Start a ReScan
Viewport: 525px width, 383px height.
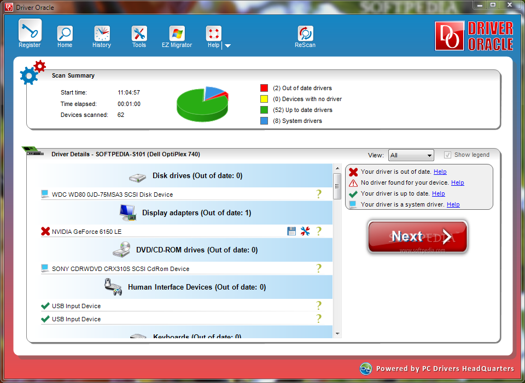pyautogui.click(x=305, y=37)
